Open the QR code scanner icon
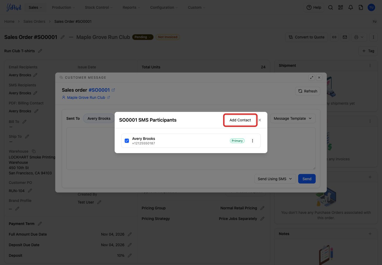382x265 pixels. 341,7
